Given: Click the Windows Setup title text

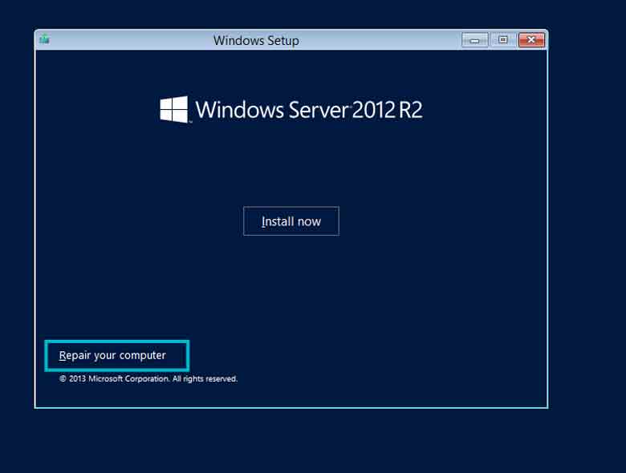Looking at the screenshot, I should point(256,40).
